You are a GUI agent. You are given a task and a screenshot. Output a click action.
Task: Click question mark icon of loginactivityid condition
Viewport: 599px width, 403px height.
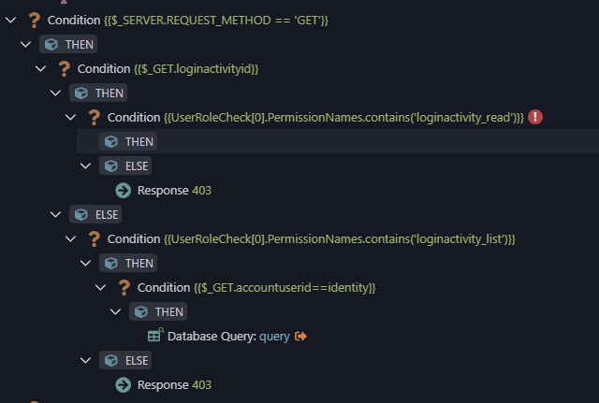point(65,68)
